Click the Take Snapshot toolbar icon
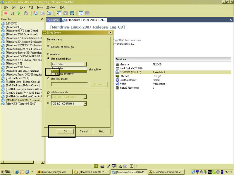The width and height of the screenshot is (234, 175). pyautogui.click(x=35, y=13)
